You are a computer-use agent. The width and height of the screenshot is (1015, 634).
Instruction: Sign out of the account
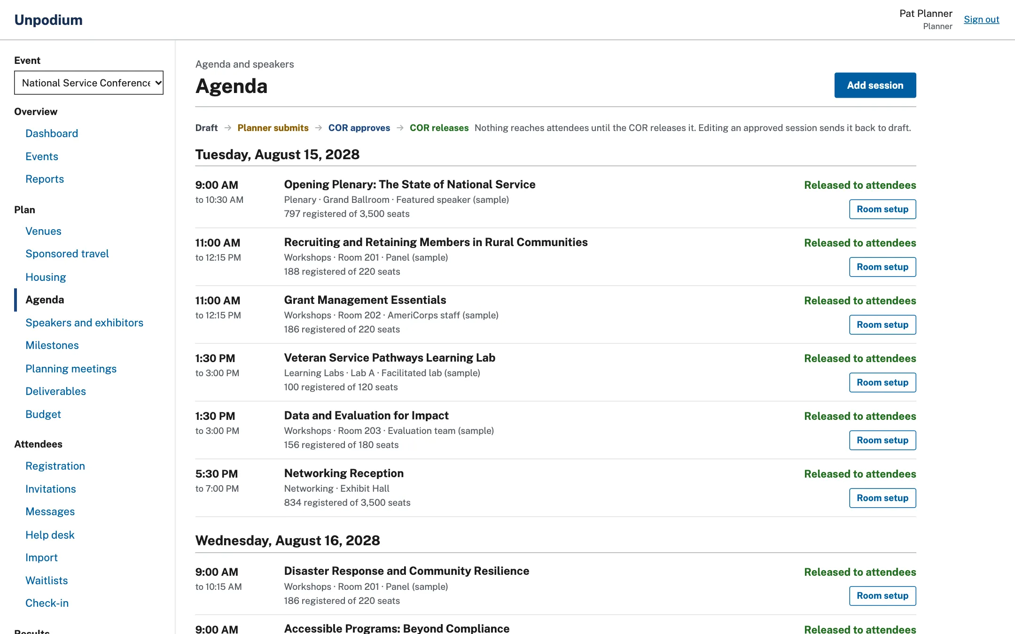[981, 19]
